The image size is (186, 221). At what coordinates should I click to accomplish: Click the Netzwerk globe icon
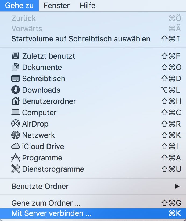(15, 135)
